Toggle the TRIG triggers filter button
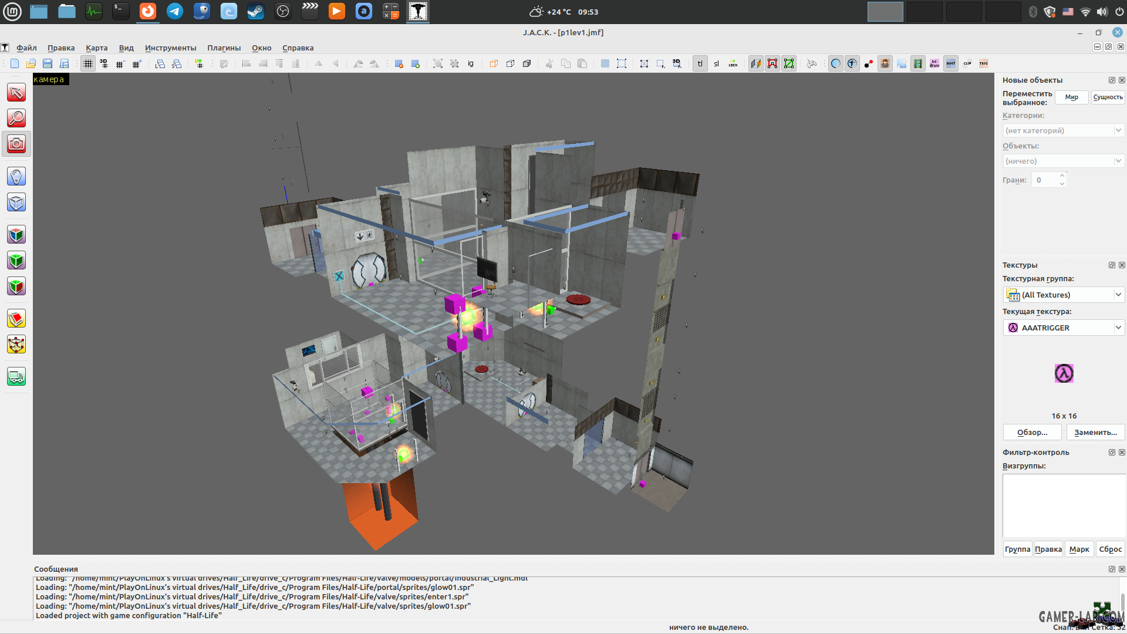Viewport: 1127px width, 634px height. coord(984,63)
